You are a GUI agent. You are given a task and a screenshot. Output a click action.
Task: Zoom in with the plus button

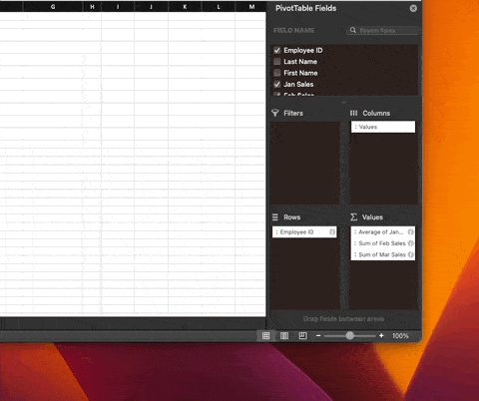click(381, 336)
